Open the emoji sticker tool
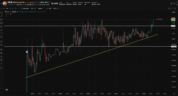Screen dimensions: 178x96 1,37
